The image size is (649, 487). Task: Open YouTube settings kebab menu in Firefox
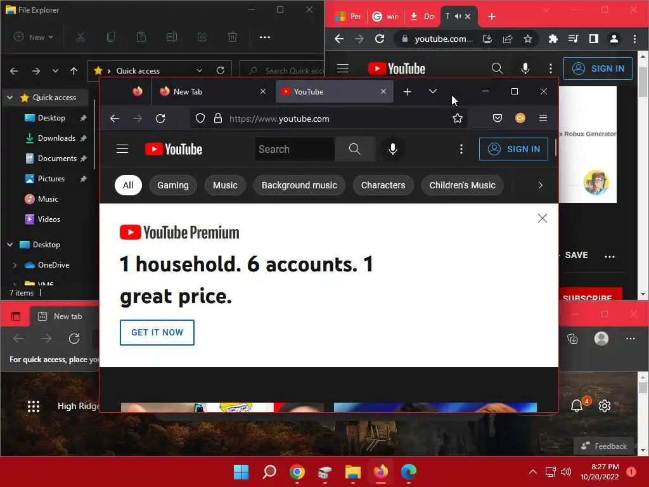click(x=461, y=149)
